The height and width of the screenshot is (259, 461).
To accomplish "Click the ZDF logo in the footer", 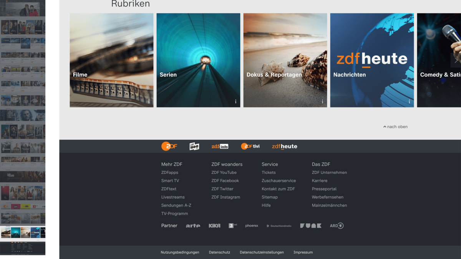I will [169, 146].
